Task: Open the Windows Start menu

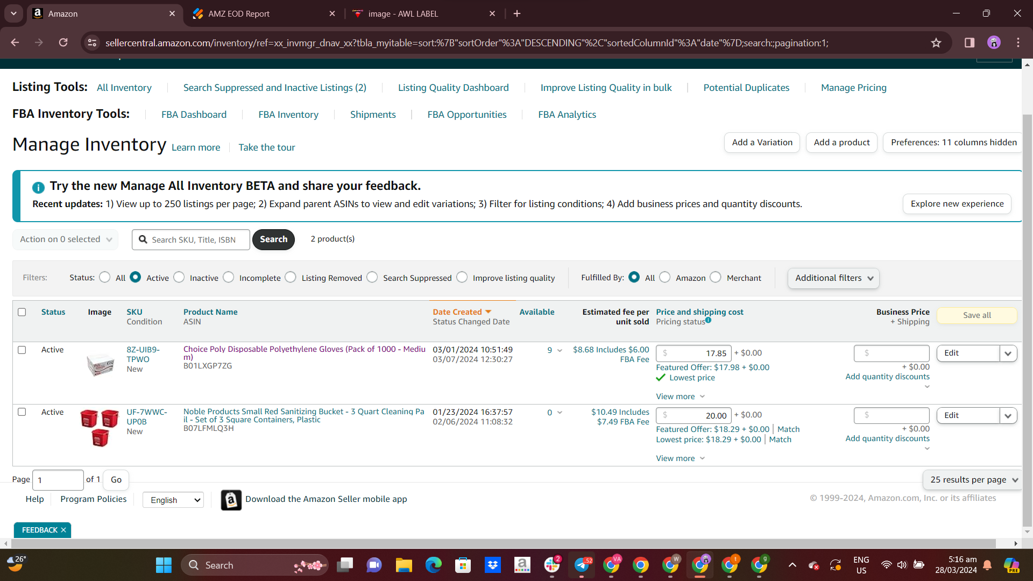Action: [164, 565]
